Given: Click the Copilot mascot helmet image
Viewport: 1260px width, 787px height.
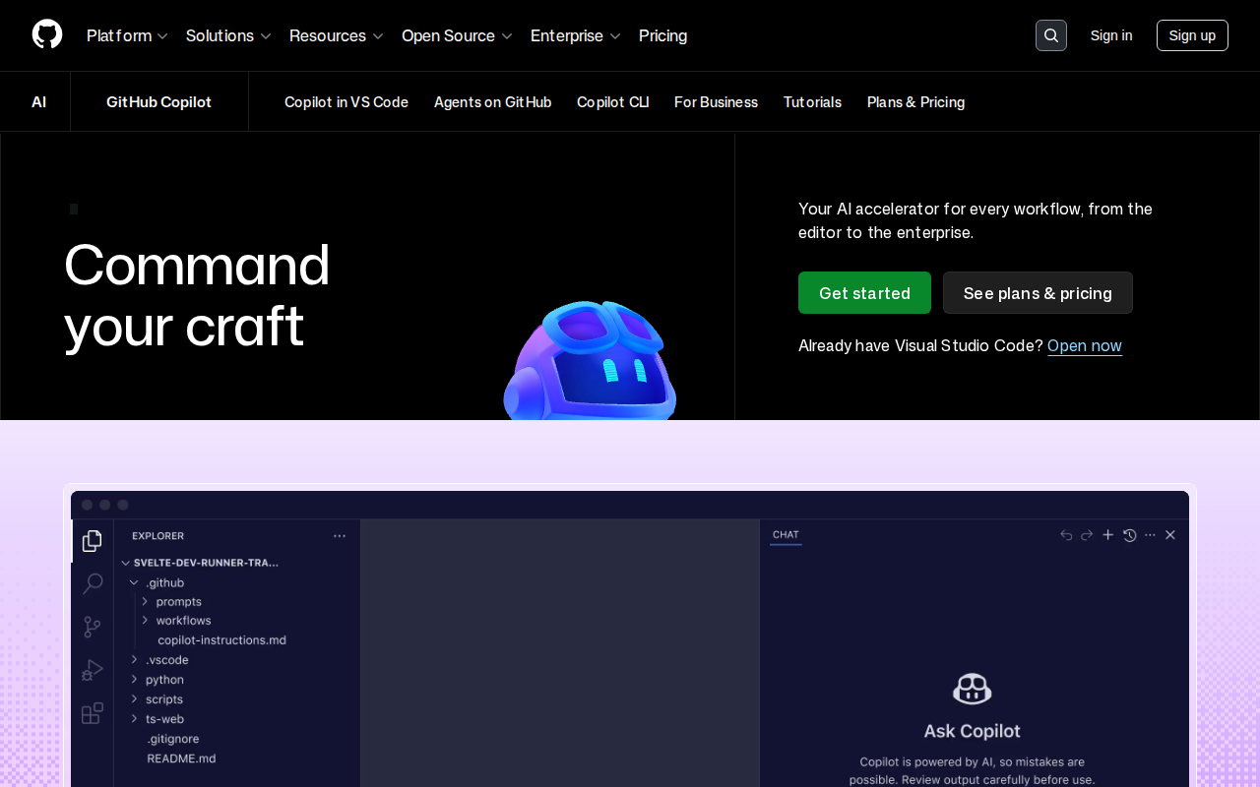Looking at the screenshot, I should 591,361.
